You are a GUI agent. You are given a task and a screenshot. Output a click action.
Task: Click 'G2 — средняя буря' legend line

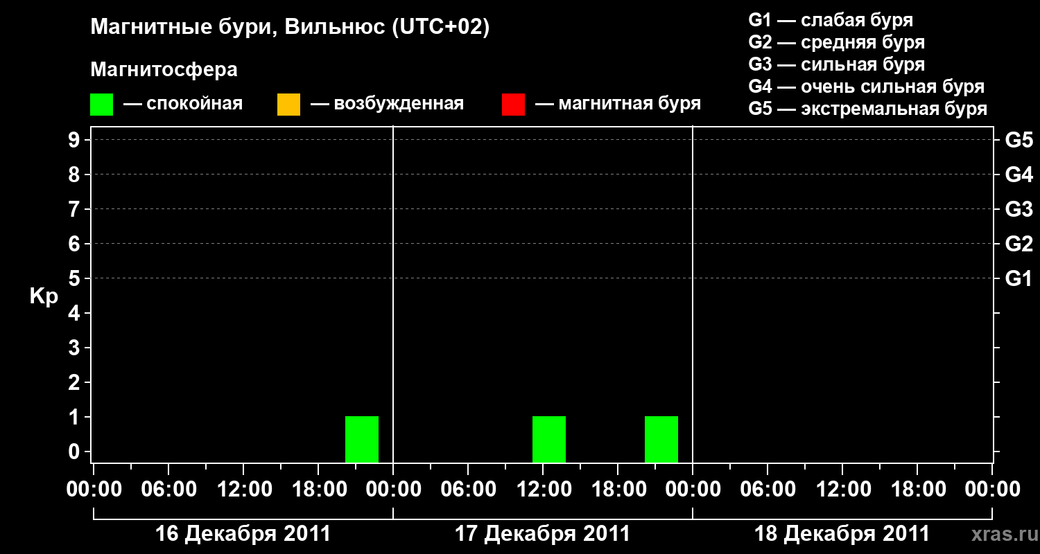point(836,42)
